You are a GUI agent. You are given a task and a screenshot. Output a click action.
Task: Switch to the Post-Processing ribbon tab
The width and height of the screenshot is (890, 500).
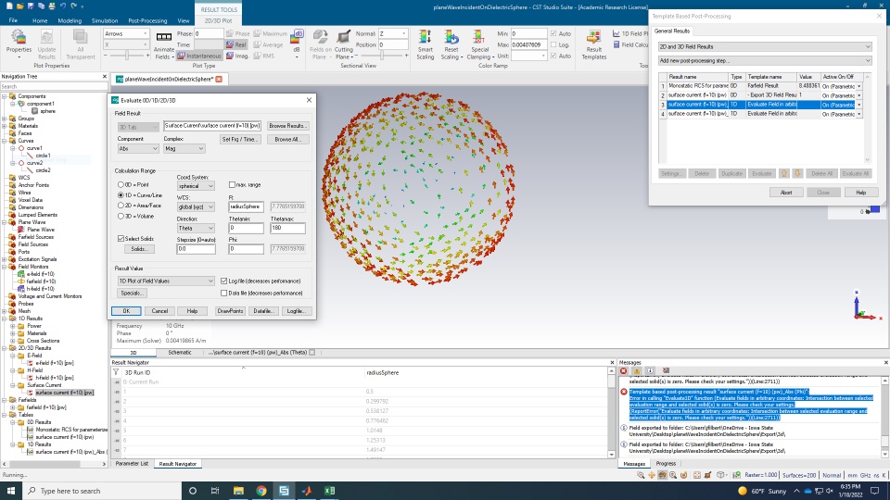(147, 20)
